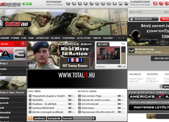Screen dimensions: 169x122
Task: Click the AA3 logo image in sidebar
Action: click(x=13, y=54)
